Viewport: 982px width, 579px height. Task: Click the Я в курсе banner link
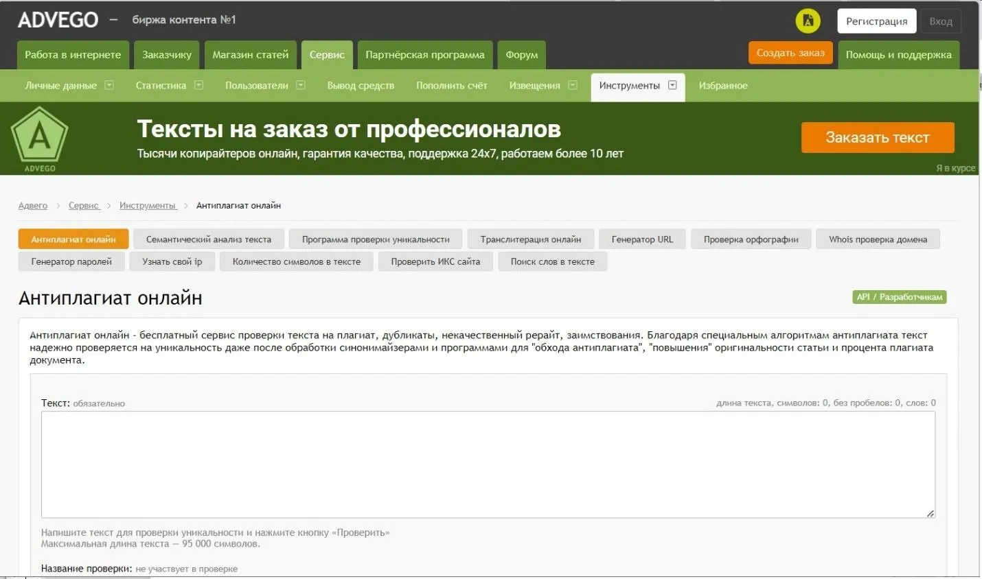coord(956,168)
